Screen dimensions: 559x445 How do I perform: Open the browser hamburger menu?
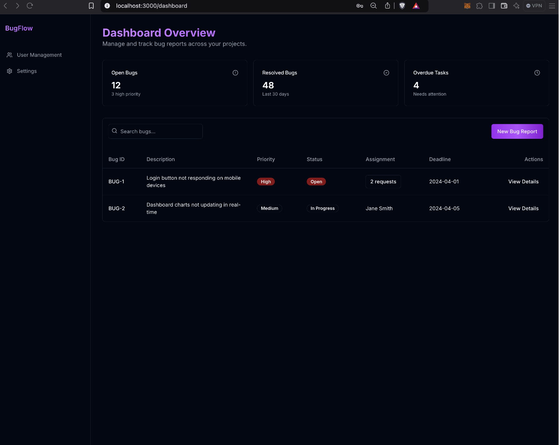tap(552, 6)
